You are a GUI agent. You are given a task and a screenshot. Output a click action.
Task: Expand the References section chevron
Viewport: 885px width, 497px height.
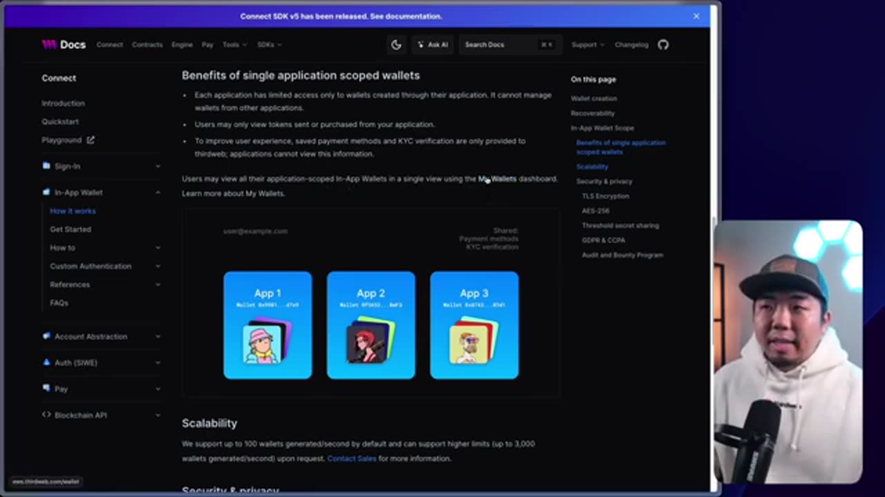(158, 284)
